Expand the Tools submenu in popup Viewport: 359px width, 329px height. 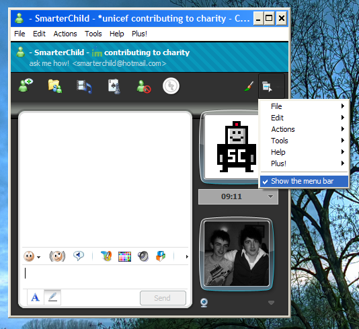pos(304,141)
